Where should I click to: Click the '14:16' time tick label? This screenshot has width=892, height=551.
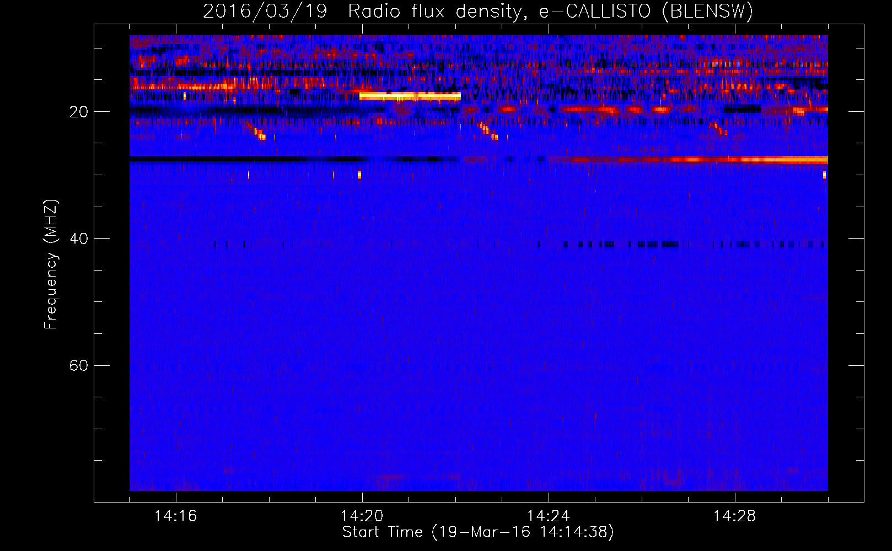[175, 516]
